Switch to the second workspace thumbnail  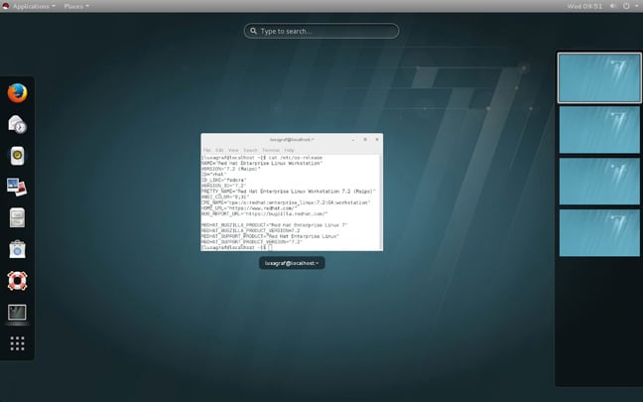tap(599, 130)
